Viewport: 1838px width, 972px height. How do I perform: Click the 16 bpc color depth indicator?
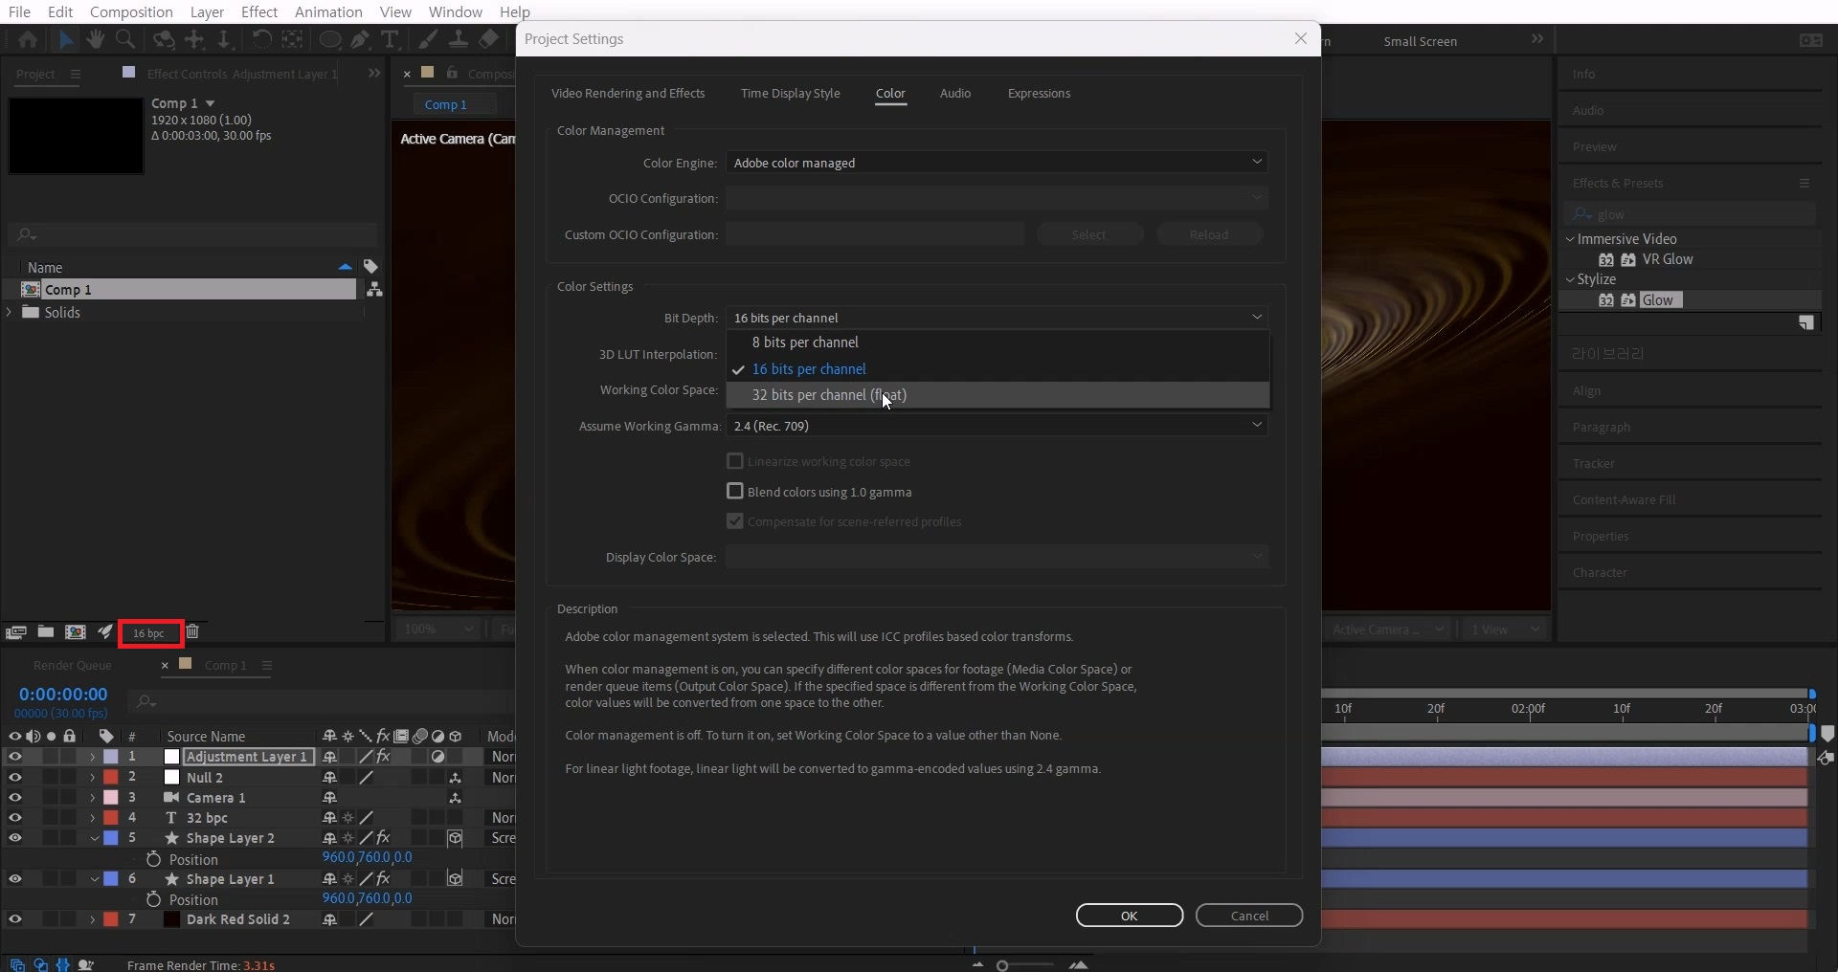pyautogui.click(x=150, y=633)
